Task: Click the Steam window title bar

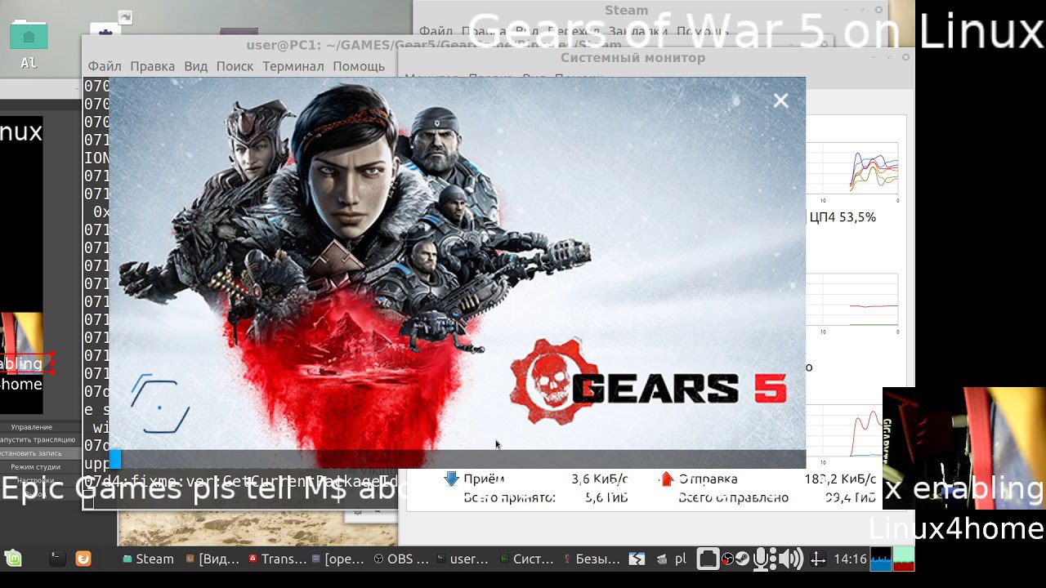Action: [650, 11]
